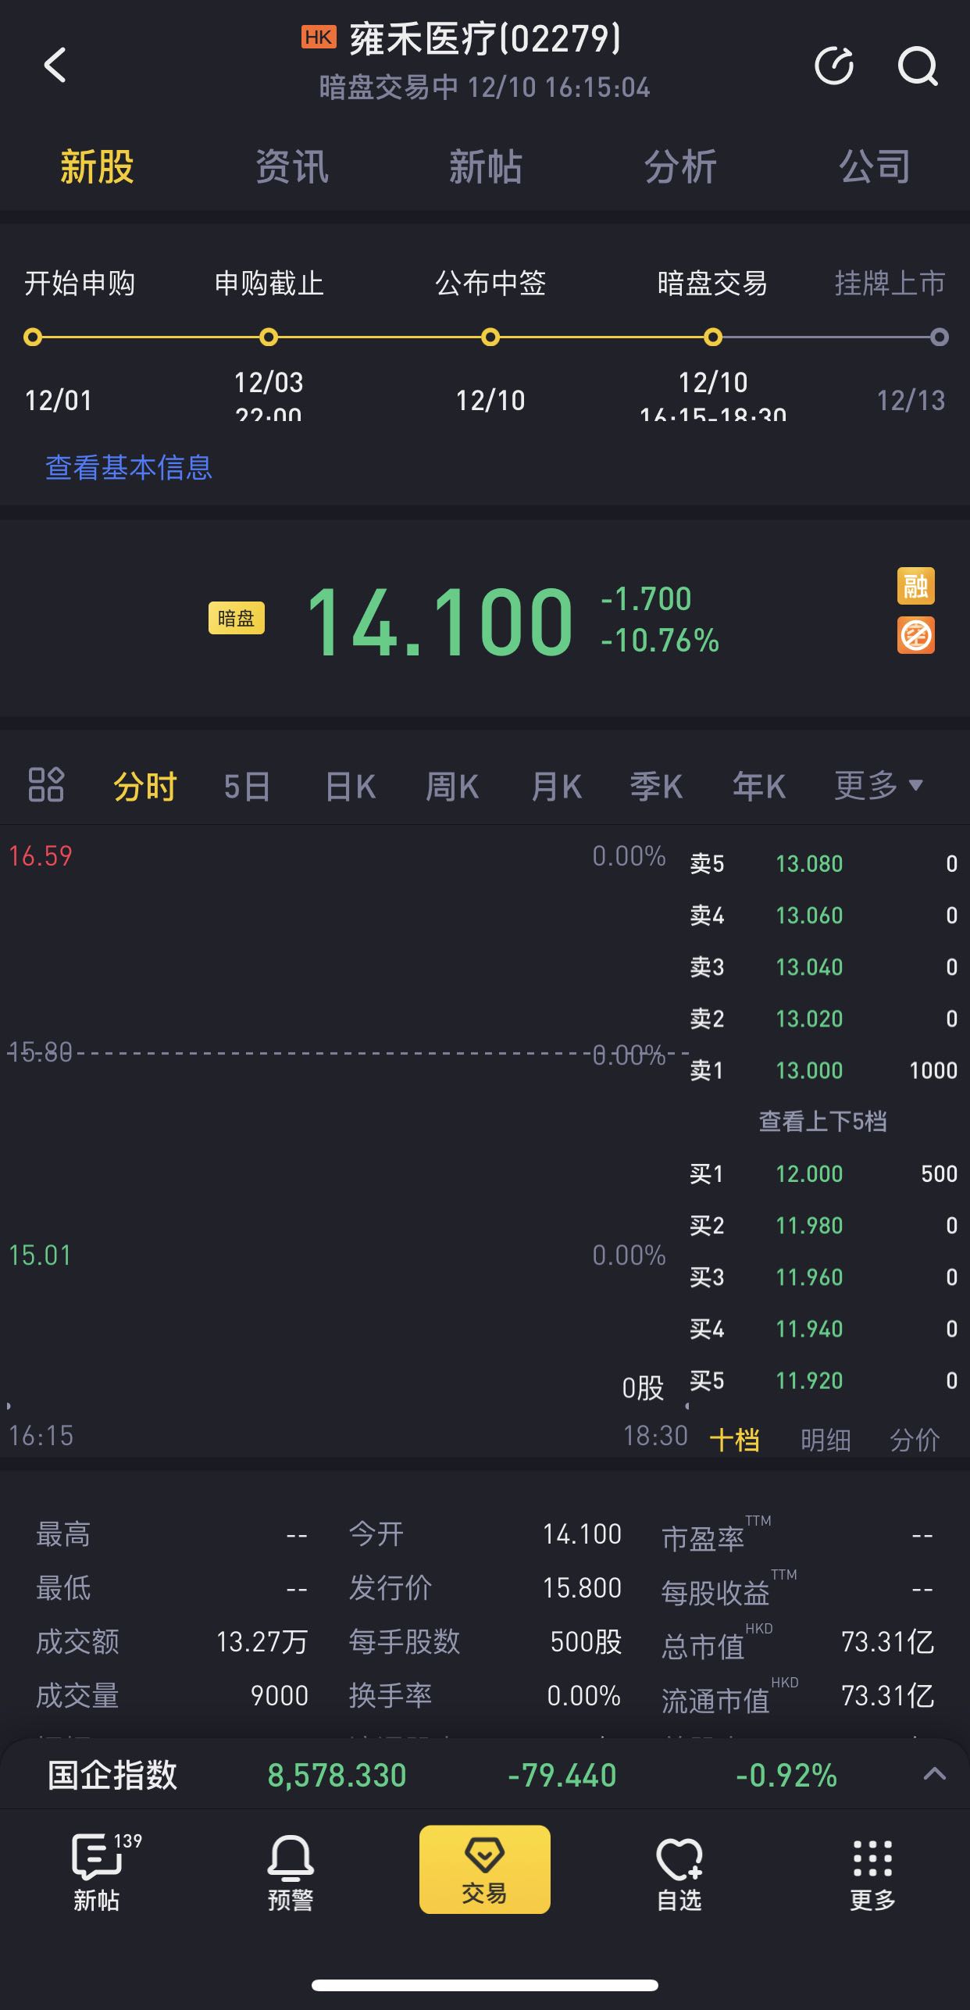Click the 挂牌上市 timeline marker
The image size is (970, 2010).
[940, 337]
